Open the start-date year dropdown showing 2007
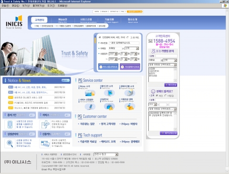 pos(113,54)
